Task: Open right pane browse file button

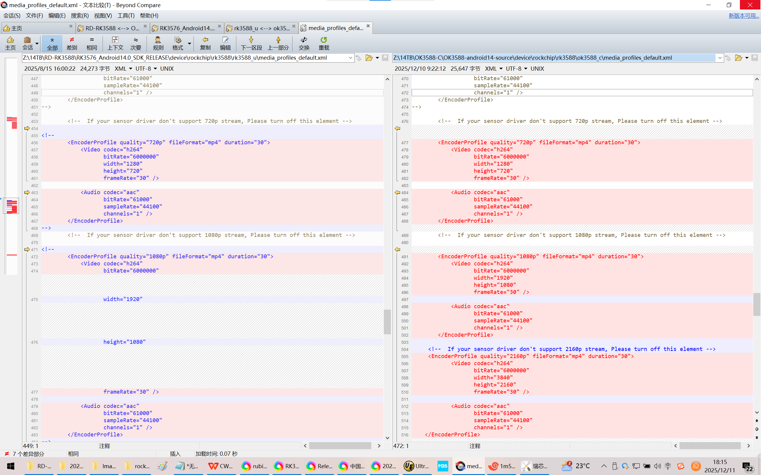Action: click(738, 58)
